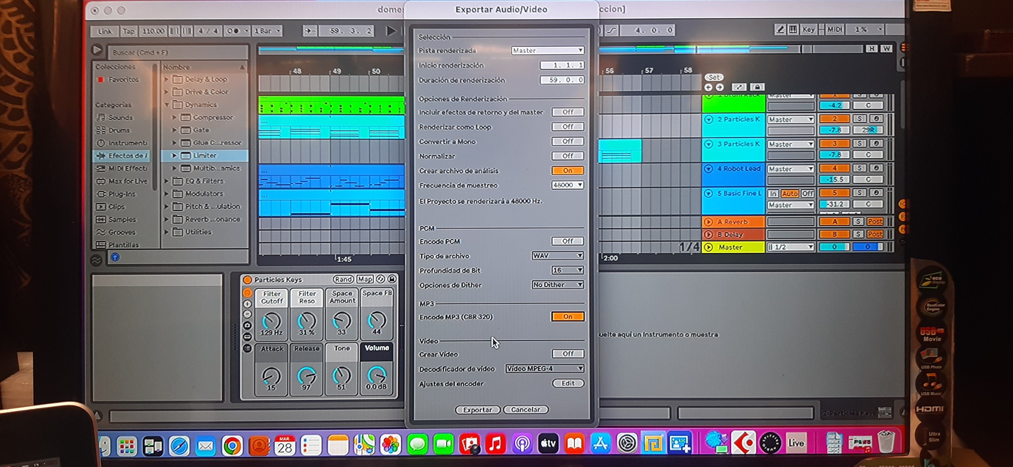Toggle Renderizar como Loop switch
This screenshot has width=1013, height=467.
click(x=568, y=127)
